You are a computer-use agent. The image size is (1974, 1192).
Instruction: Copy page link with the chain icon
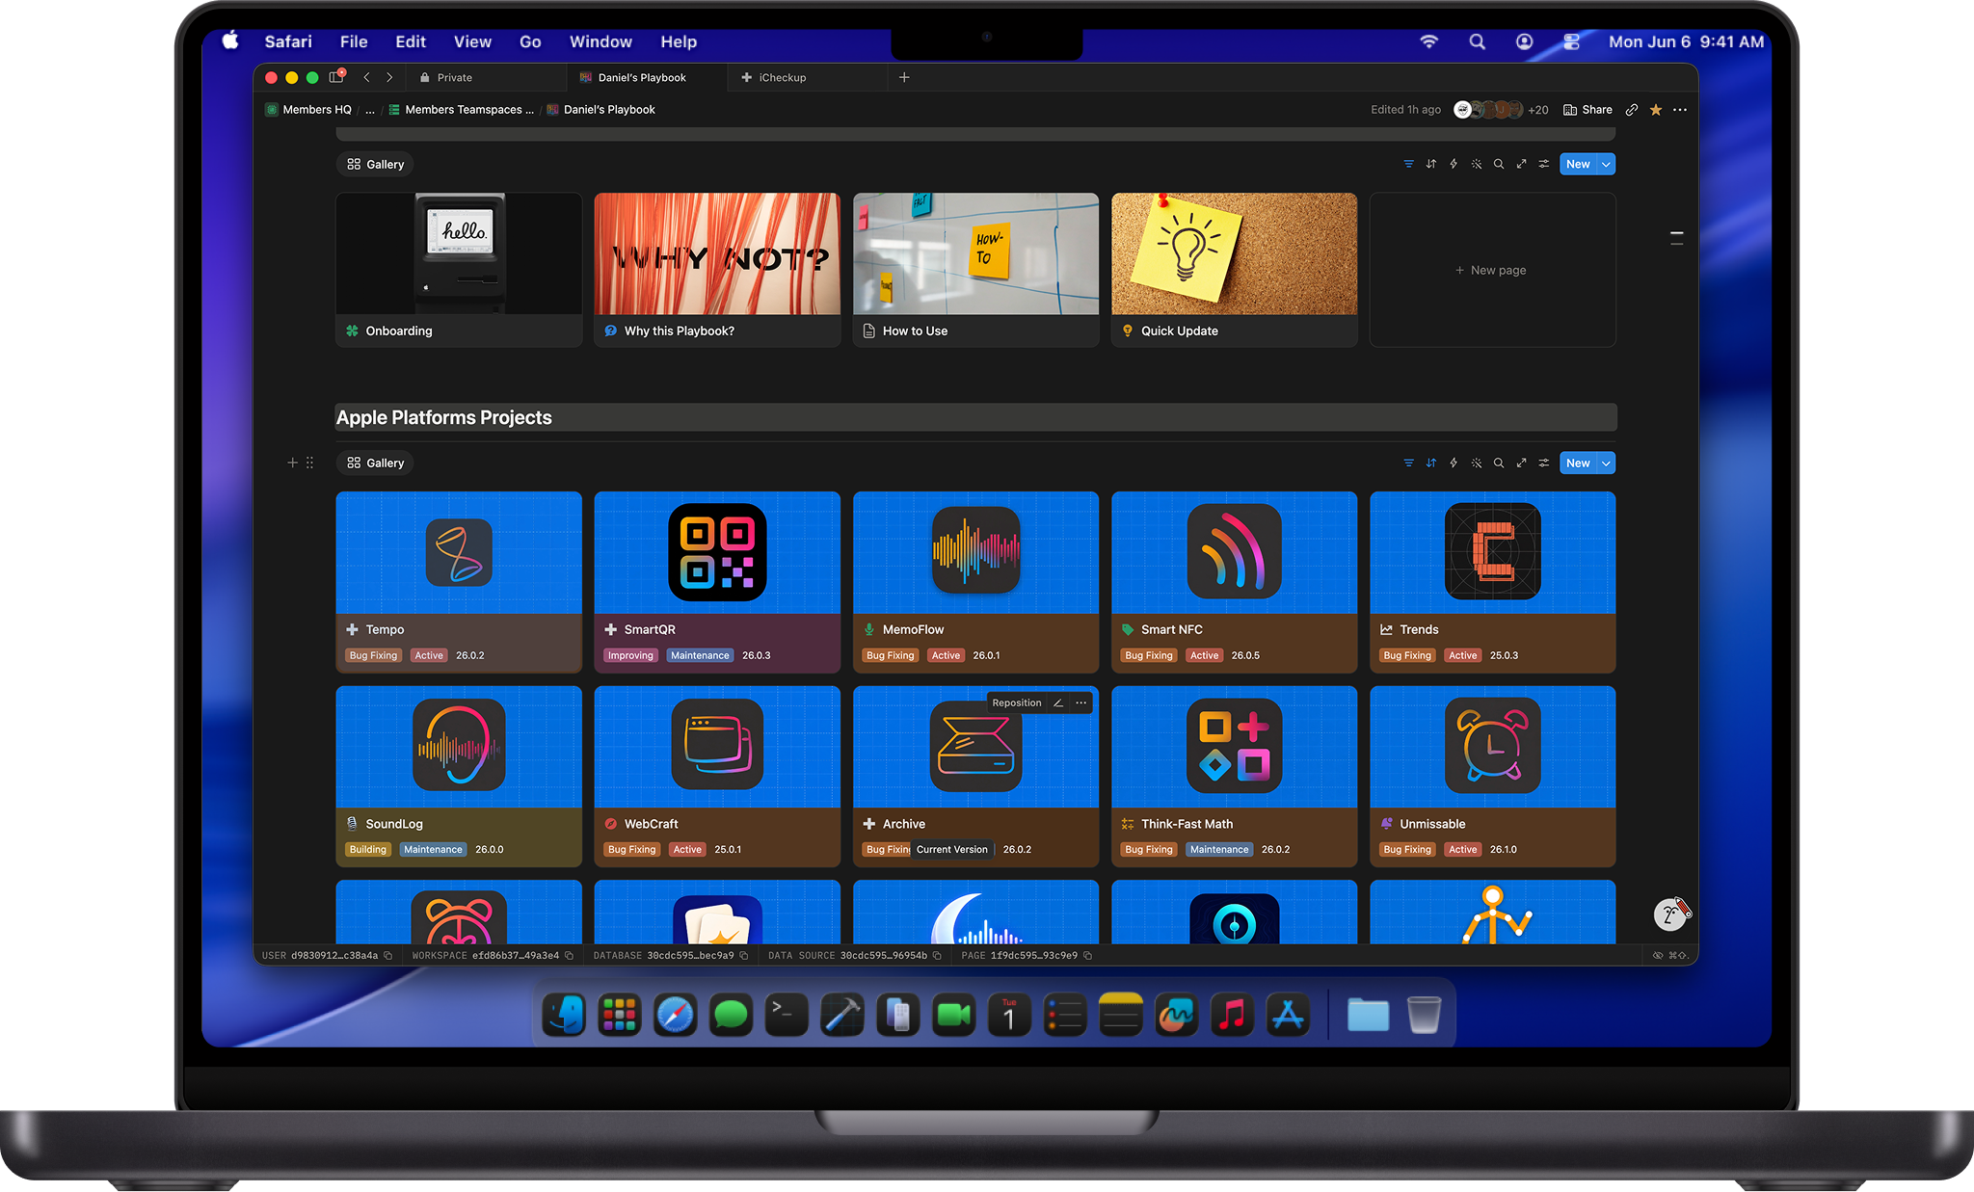[x=1632, y=110]
